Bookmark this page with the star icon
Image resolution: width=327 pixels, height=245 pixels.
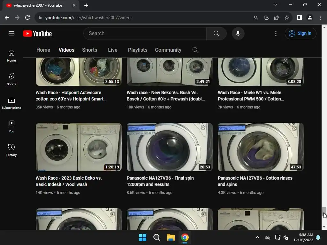click(x=287, y=18)
